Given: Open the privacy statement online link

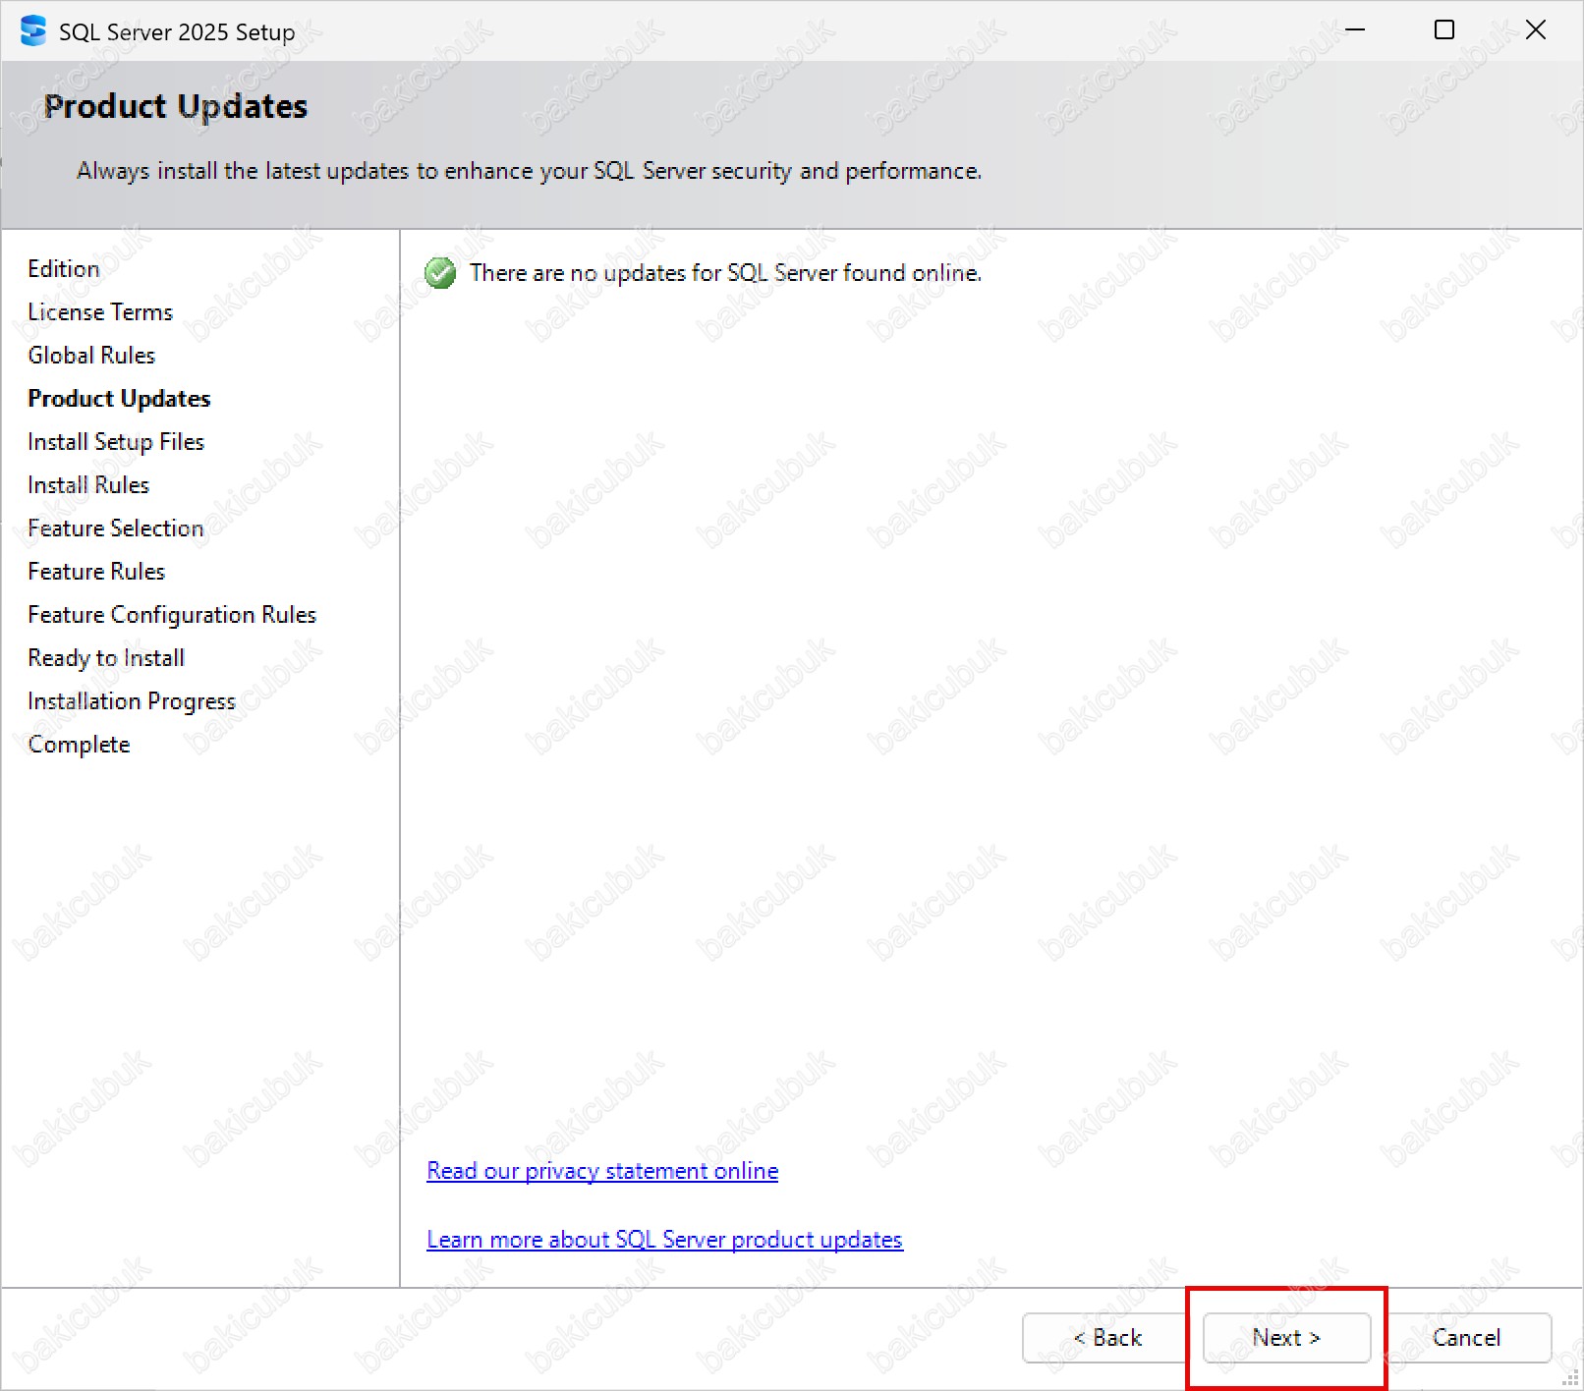Looking at the screenshot, I should click(x=602, y=1171).
